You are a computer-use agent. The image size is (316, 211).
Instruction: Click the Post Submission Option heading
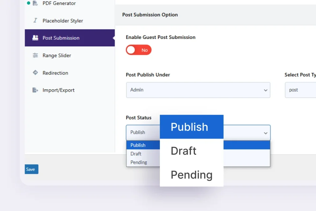pos(150,15)
